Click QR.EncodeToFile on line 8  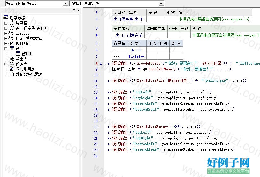[146, 63]
